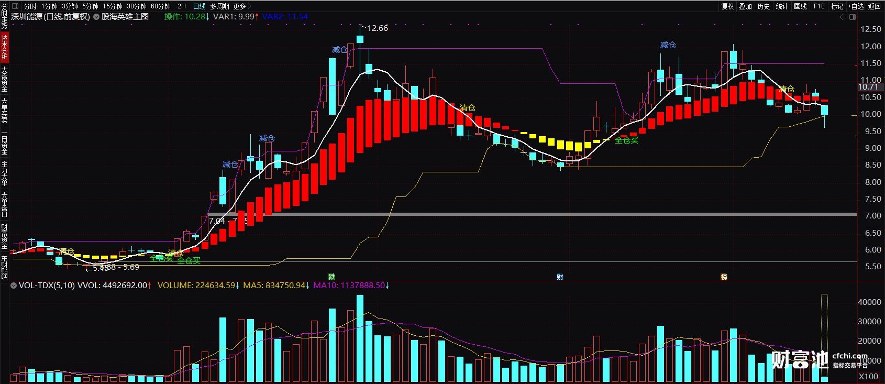The image size is (885, 384).
Task: Open 历史 history view
Action: pos(764,6)
